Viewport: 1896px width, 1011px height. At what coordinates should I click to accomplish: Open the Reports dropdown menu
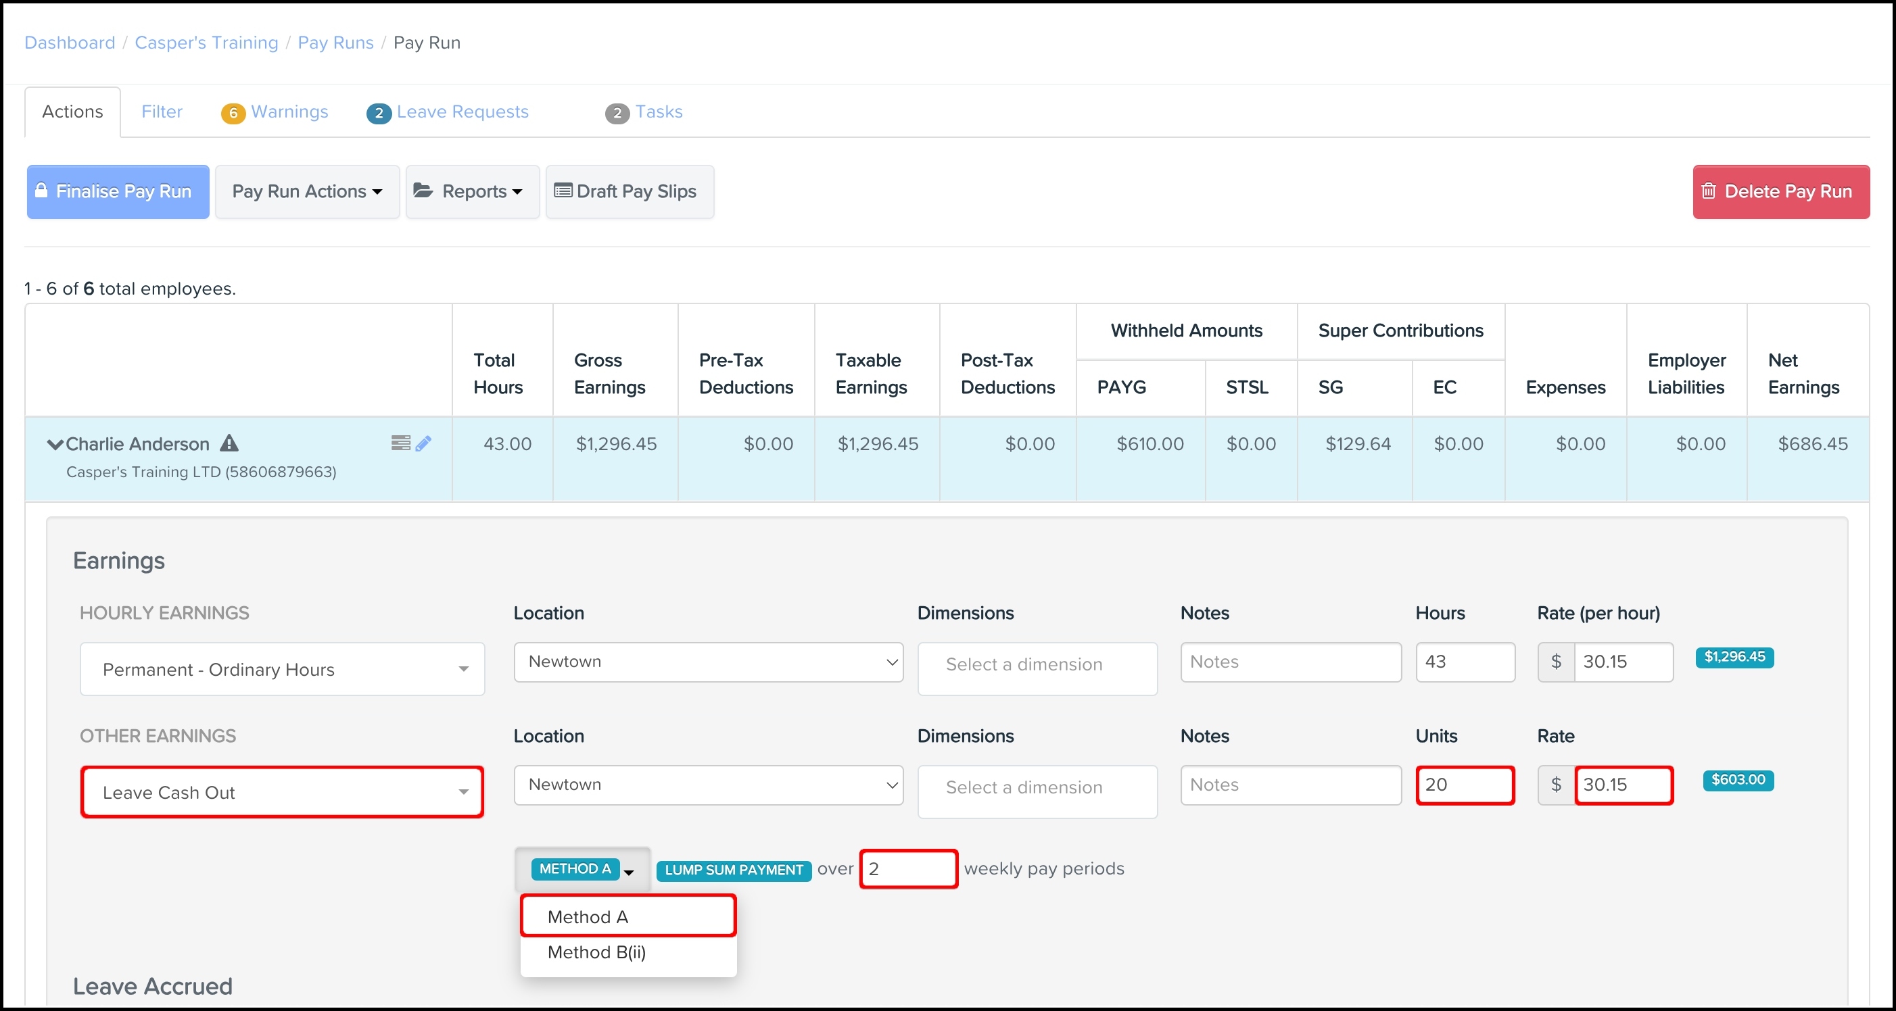click(472, 191)
